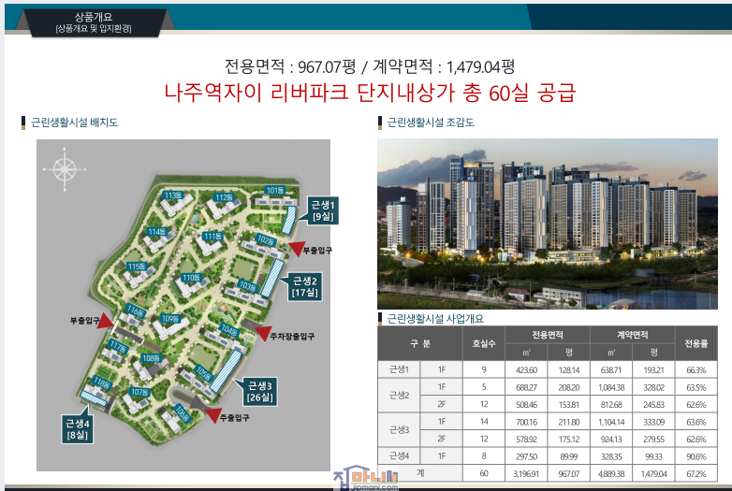The image size is (732, 491).
Task: Click the 116동 building label
Action: pos(136,310)
